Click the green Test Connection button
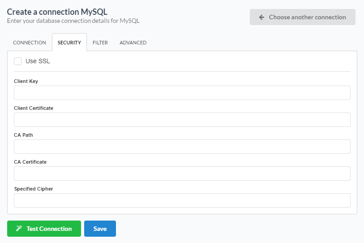The height and width of the screenshot is (243, 364). (x=44, y=229)
